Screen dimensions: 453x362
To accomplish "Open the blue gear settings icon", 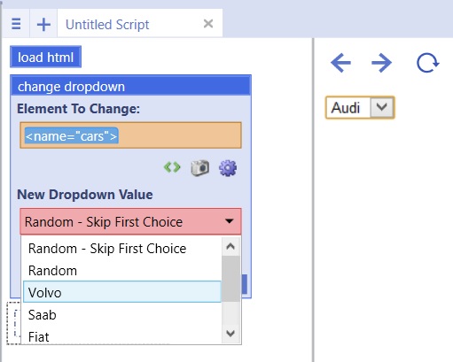I will click(x=228, y=168).
